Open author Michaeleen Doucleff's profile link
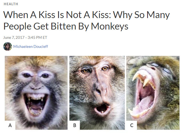184x134 pixels. click(x=31, y=46)
